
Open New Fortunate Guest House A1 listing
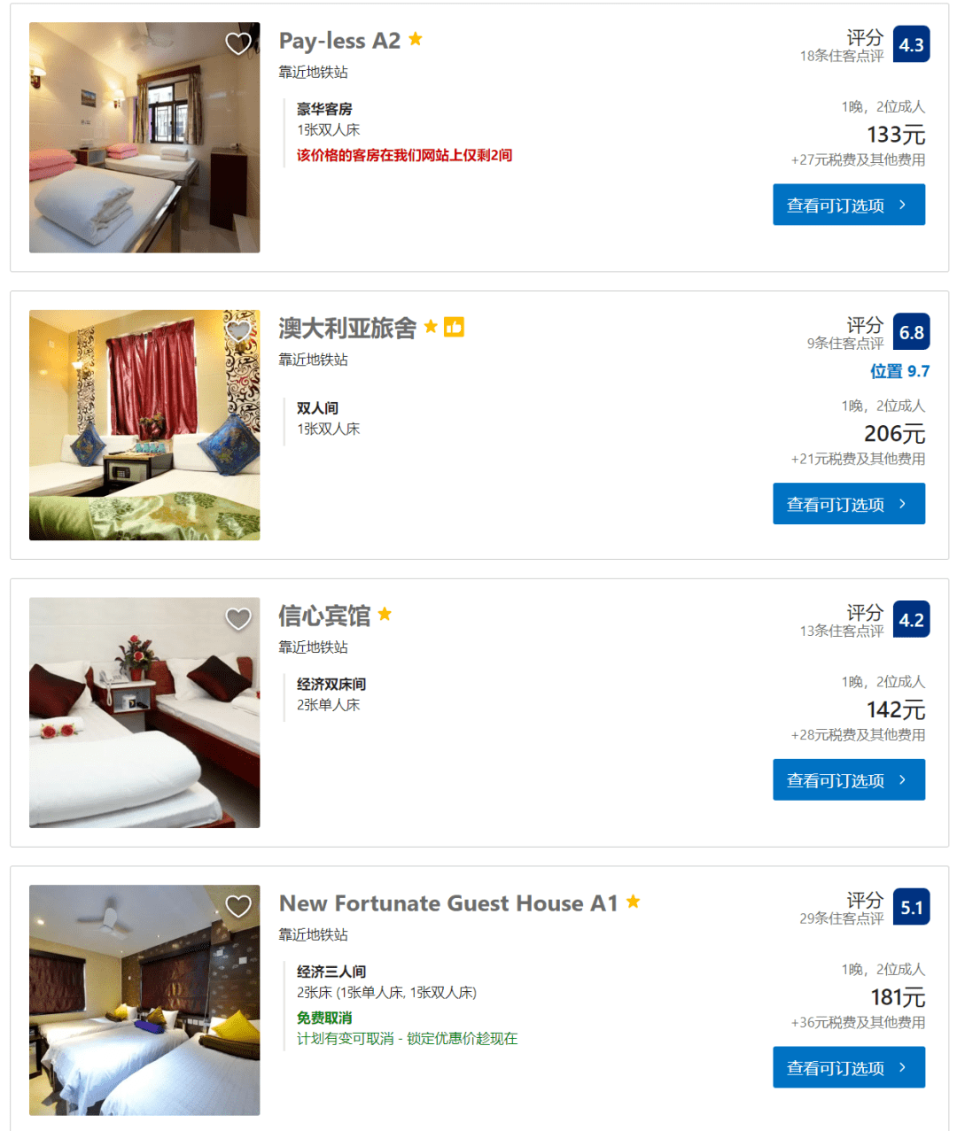click(448, 903)
